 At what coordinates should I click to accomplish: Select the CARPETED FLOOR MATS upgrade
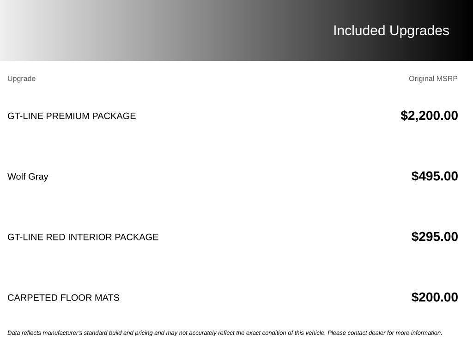pos(63,298)
